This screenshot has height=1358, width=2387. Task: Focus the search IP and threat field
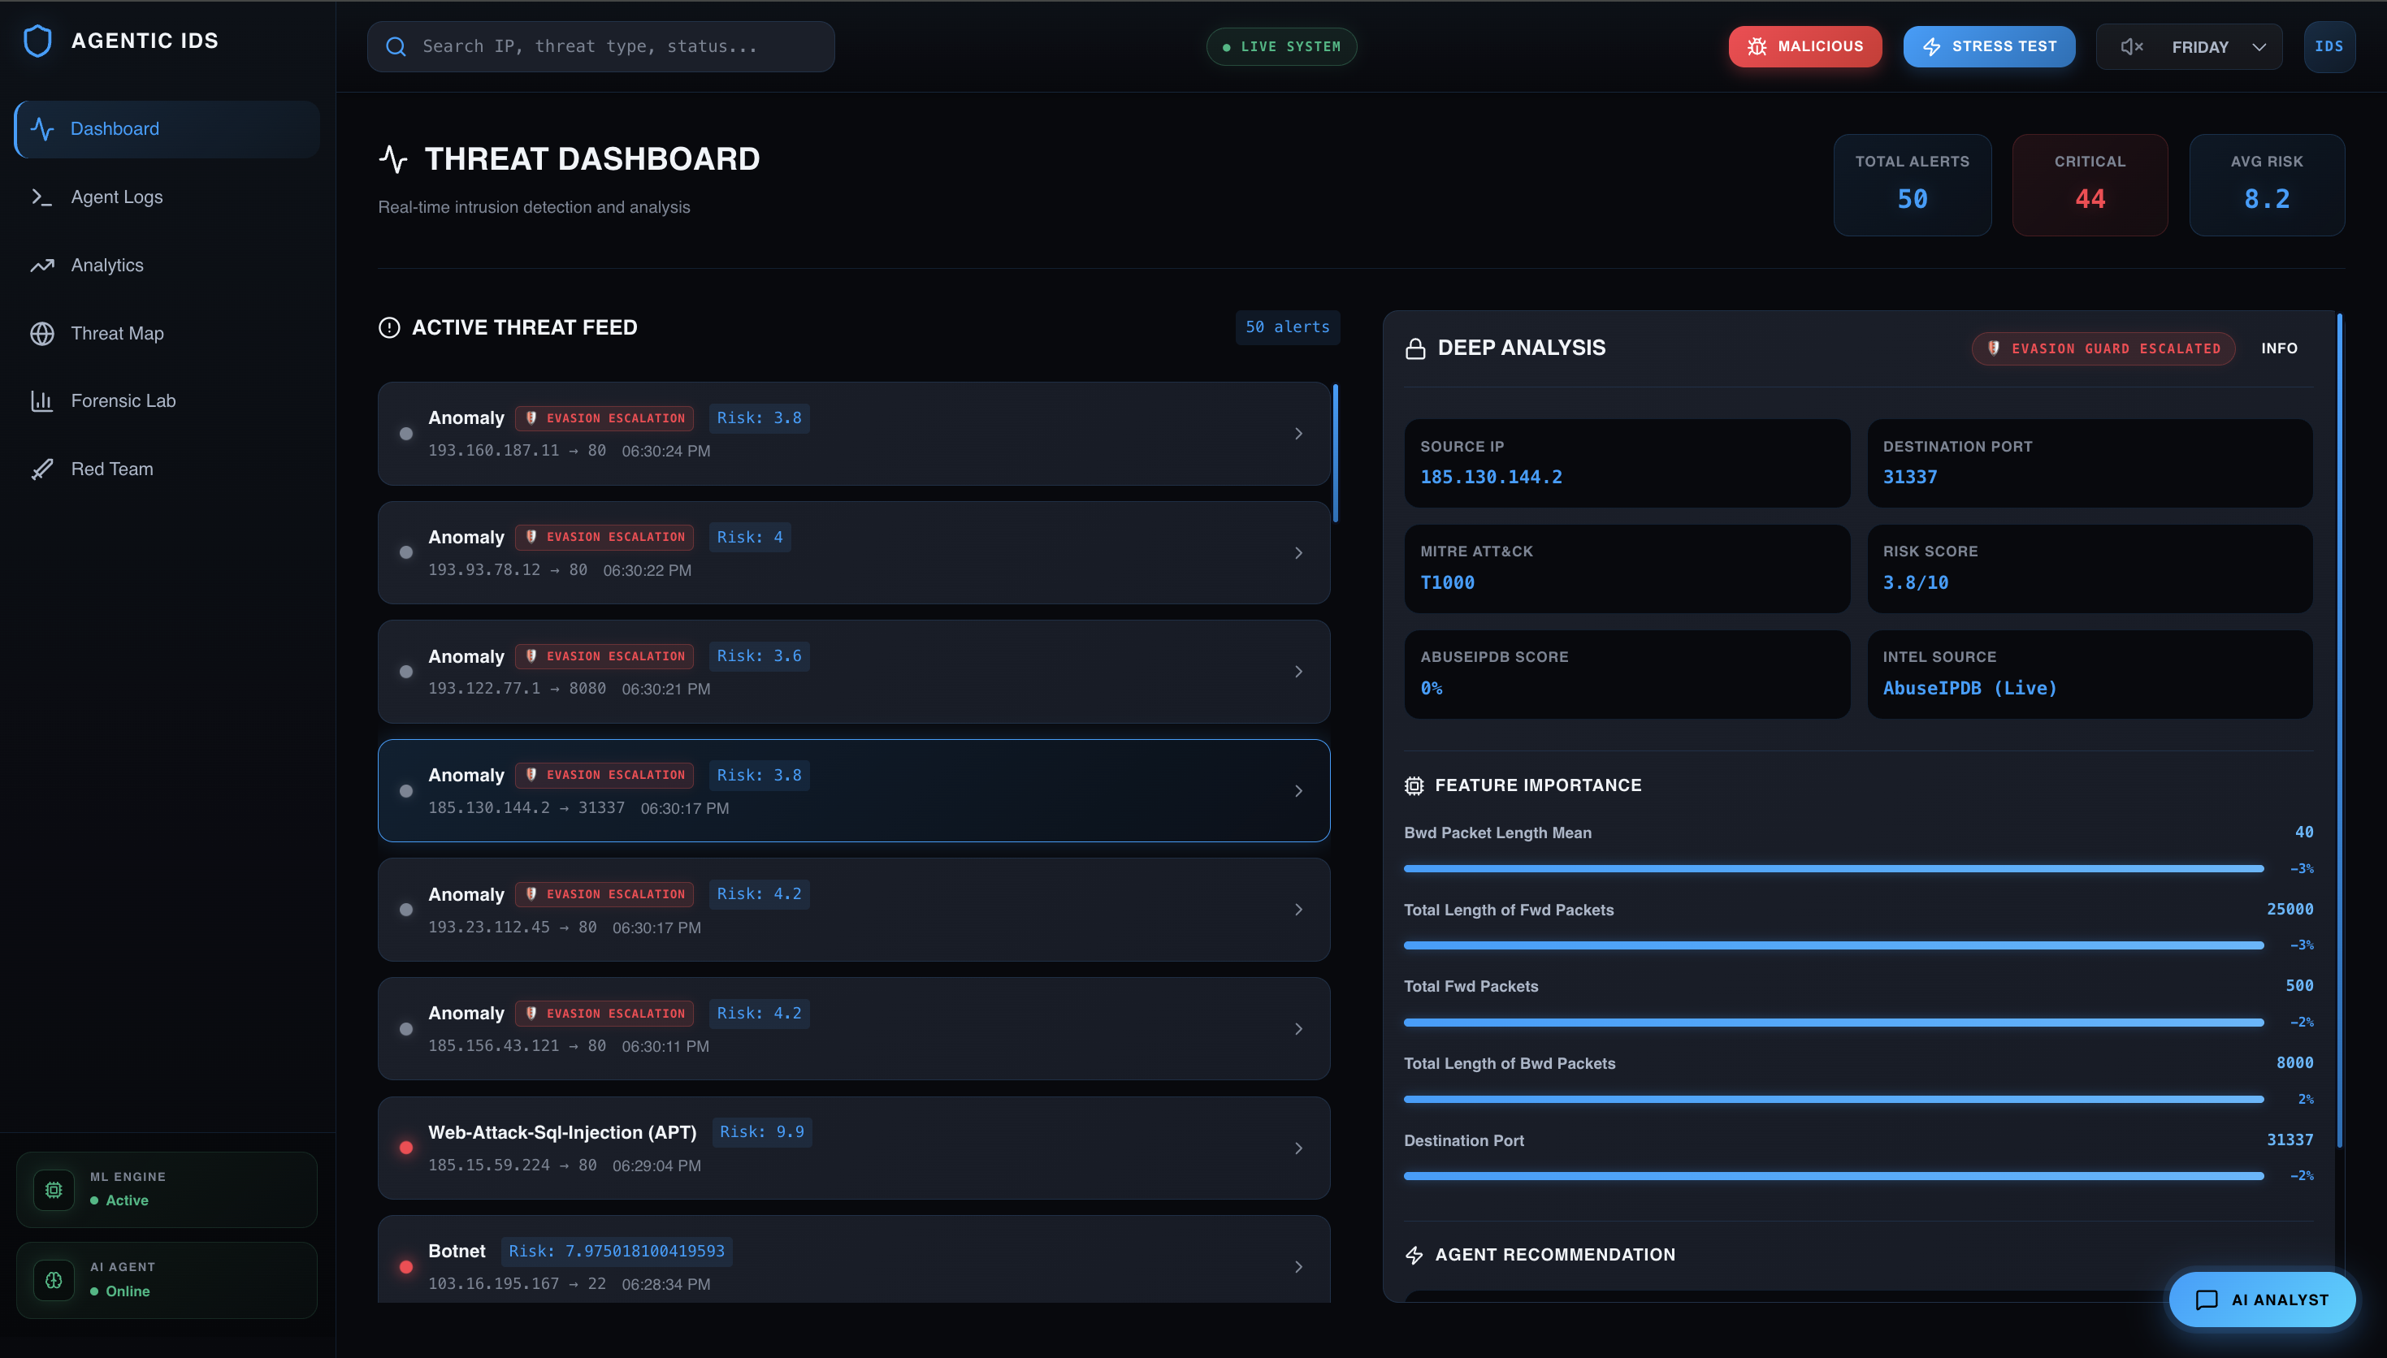tap(600, 46)
